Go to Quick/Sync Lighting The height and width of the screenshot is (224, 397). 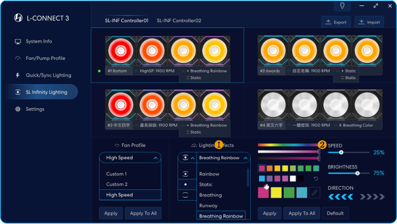coord(48,75)
